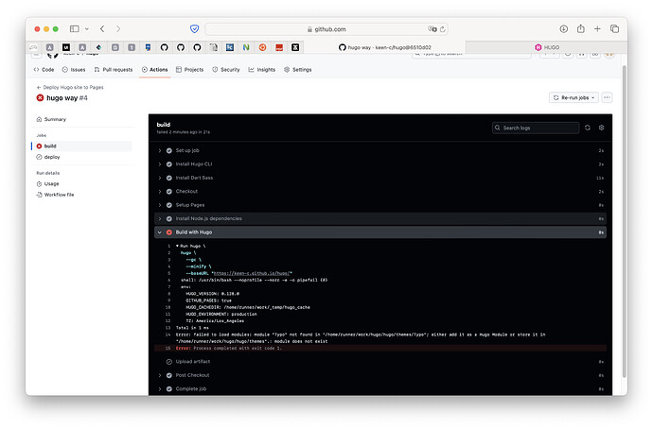This screenshot has height=429, width=653.
Task: Select the 'failed to load modules' error log line
Action: click(379, 338)
